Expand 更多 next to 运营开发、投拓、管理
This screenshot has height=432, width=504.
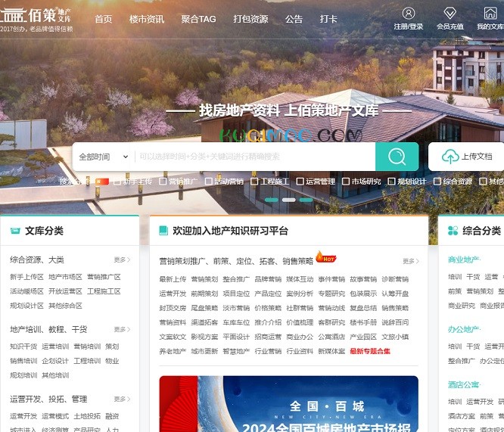[122, 399]
